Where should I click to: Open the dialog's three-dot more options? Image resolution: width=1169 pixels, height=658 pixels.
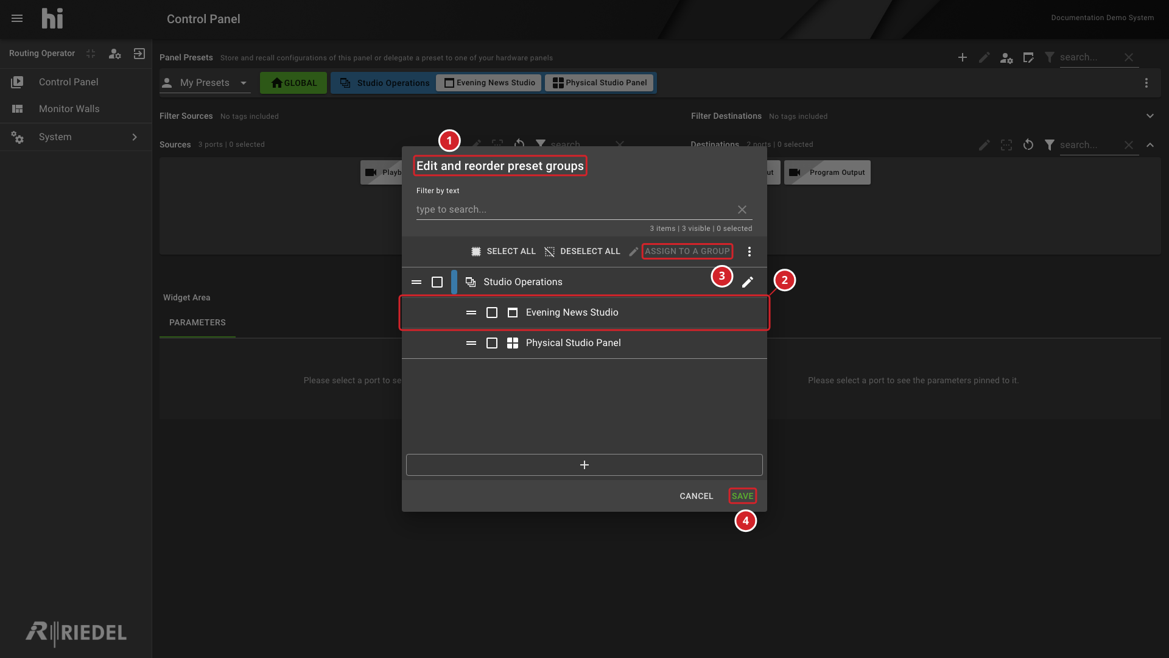[x=749, y=252]
